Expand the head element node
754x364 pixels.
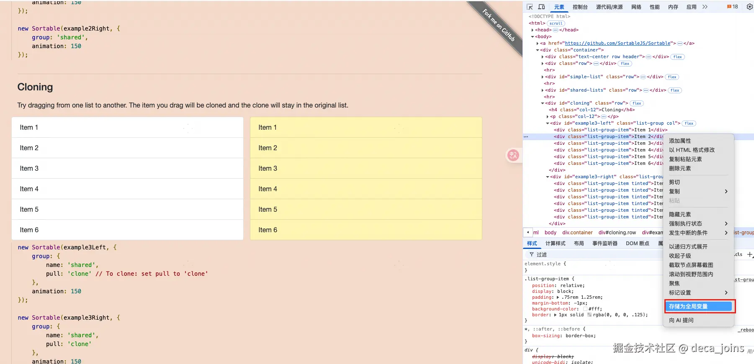533,30
